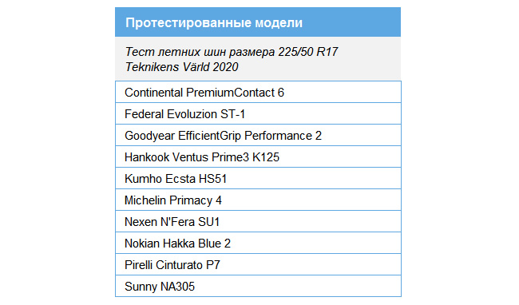
Task: Open the Michelin Primacy 4 row
Action: point(258,200)
